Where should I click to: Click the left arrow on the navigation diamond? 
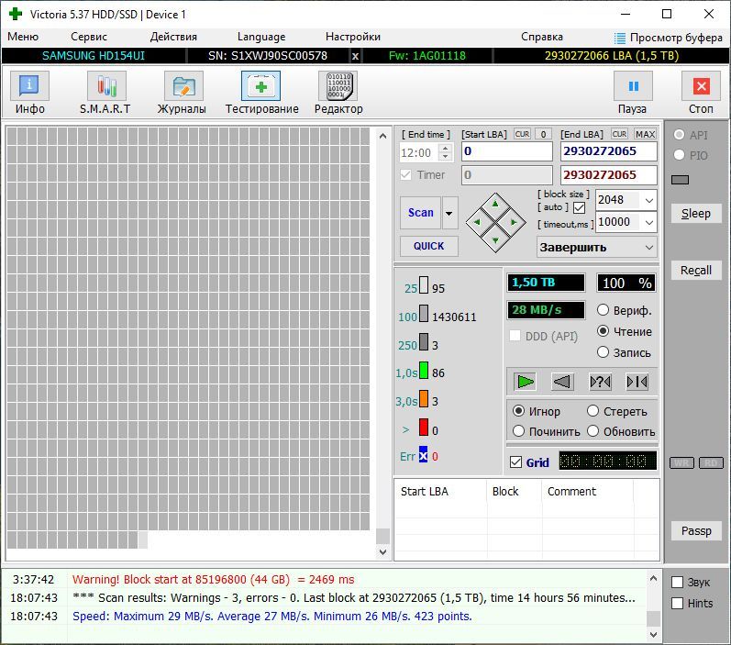click(x=477, y=222)
